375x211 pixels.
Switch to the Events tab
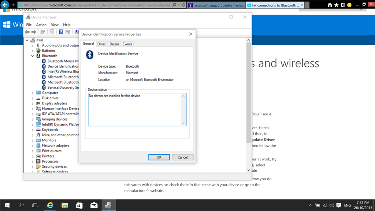coord(127,44)
